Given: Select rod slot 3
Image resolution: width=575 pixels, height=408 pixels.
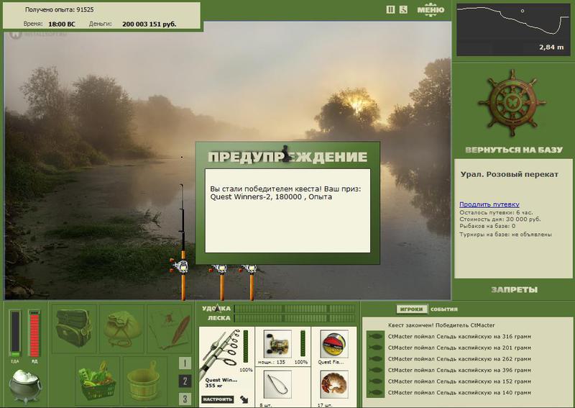Looking at the screenshot, I should tap(185, 399).
